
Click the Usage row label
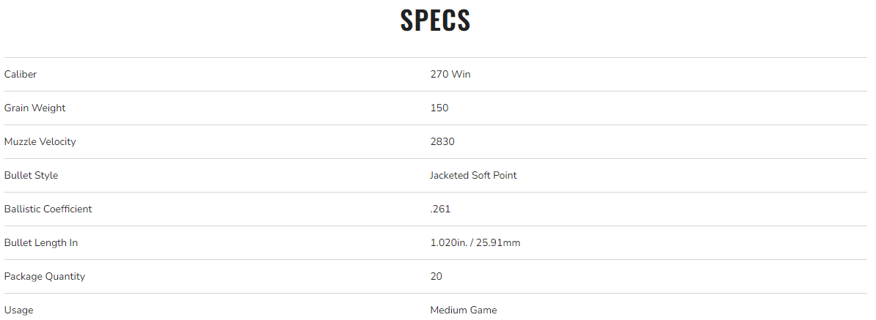click(18, 310)
